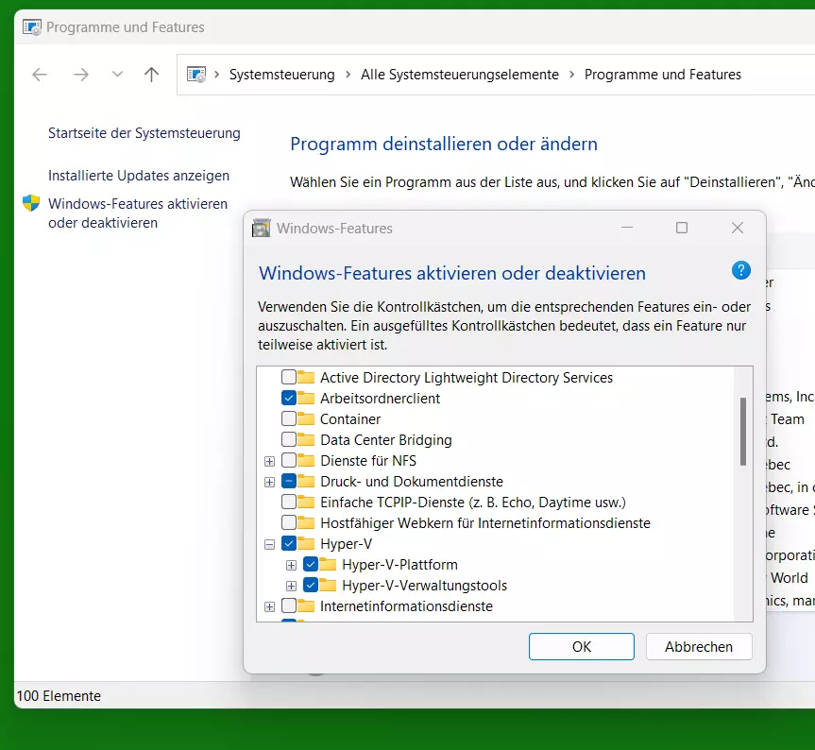Click the forward navigation arrow
This screenshot has width=815, height=750.
81,75
